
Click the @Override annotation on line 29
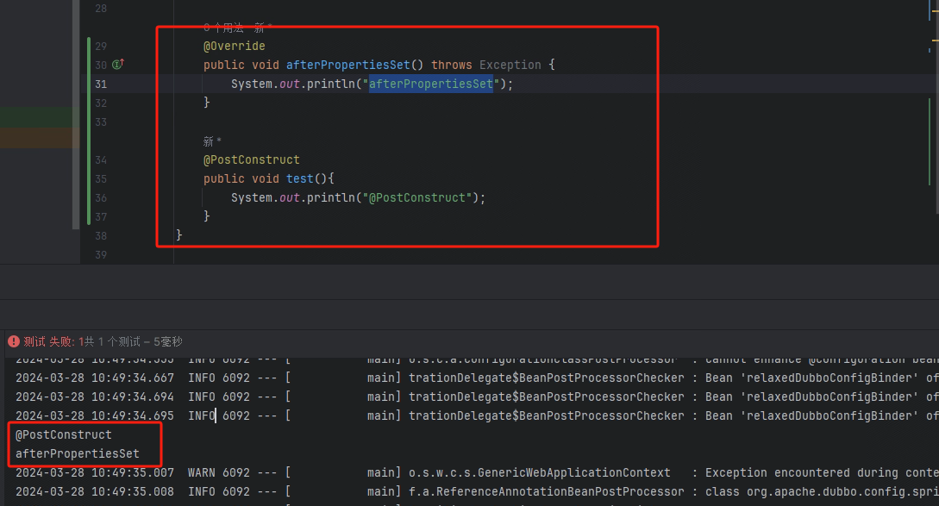coord(234,46)
